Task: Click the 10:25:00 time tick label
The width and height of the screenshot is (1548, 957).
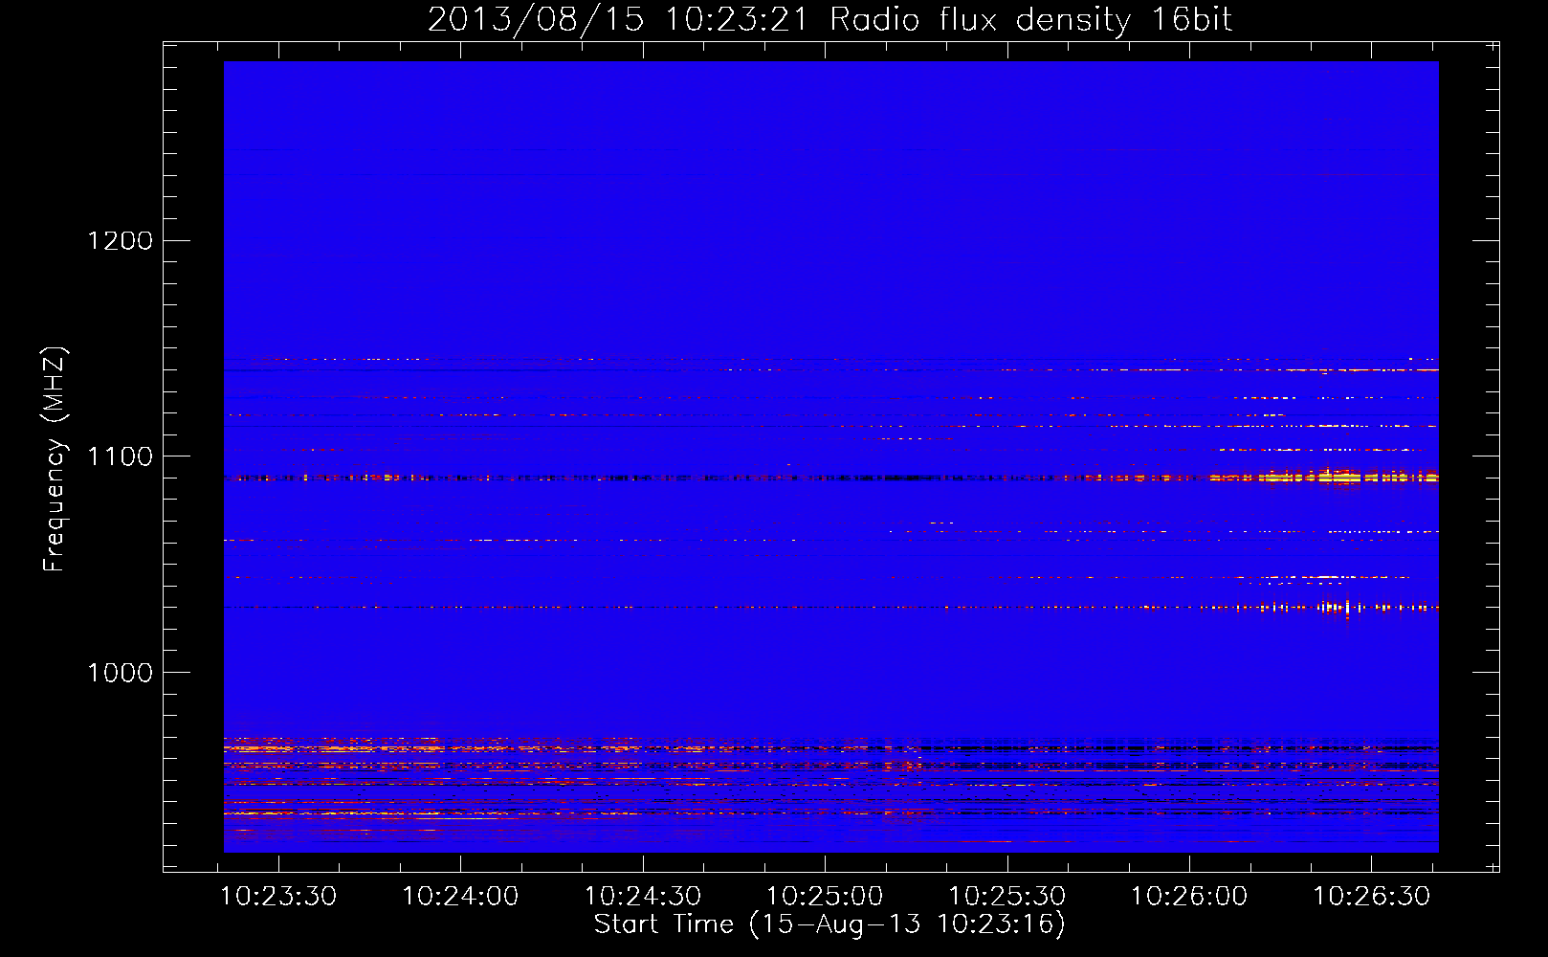Action: (825, 897)
